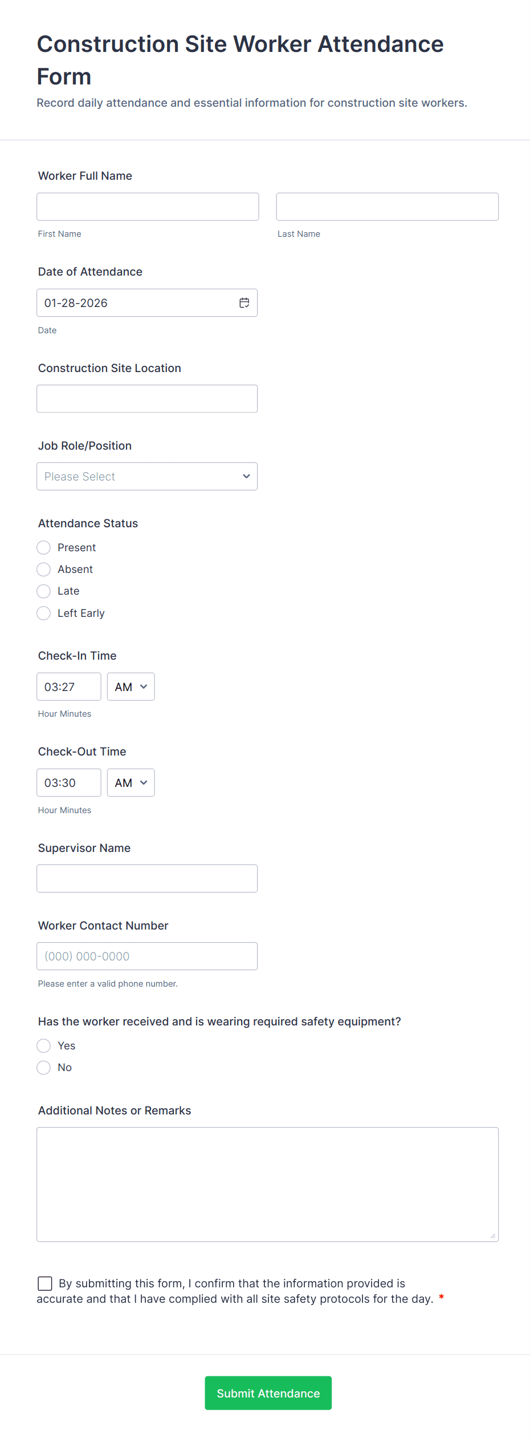Click the Check-In Time hour field
This screenshot has height=1438, width=530.
[68, 687]
